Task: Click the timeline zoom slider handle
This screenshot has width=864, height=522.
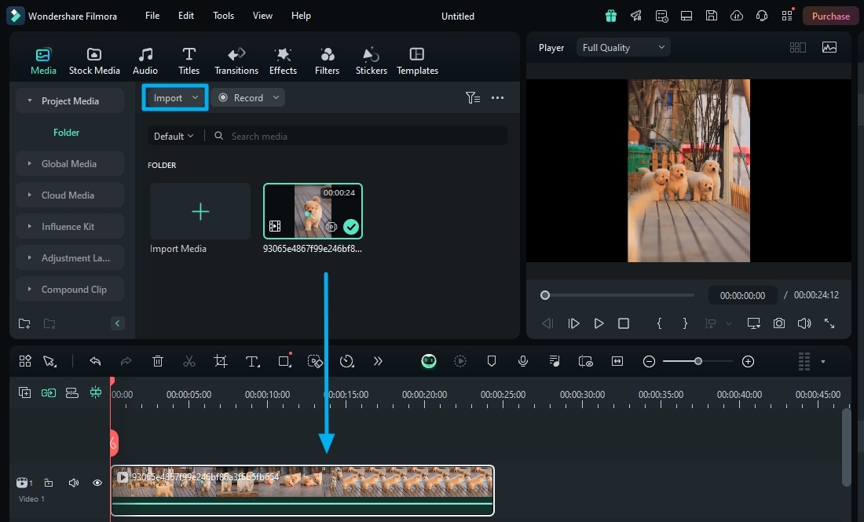Action: click(x=698, y=361)
